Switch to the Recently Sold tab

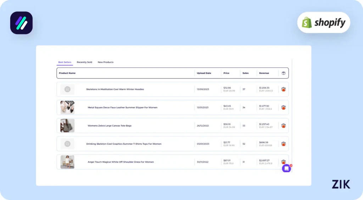[84, 62]
